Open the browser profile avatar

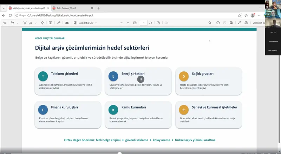(x=253, y=15)
